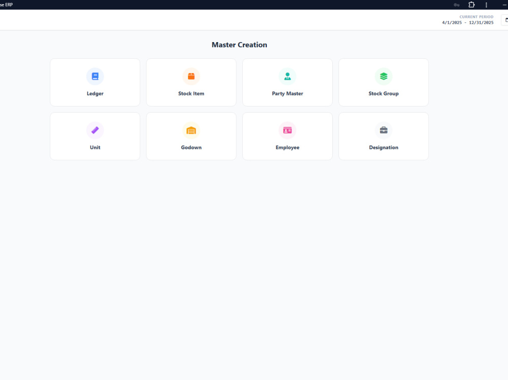Select the Stock Group label
This screenshot has height=380, width=508.
[x=384, y=93]
